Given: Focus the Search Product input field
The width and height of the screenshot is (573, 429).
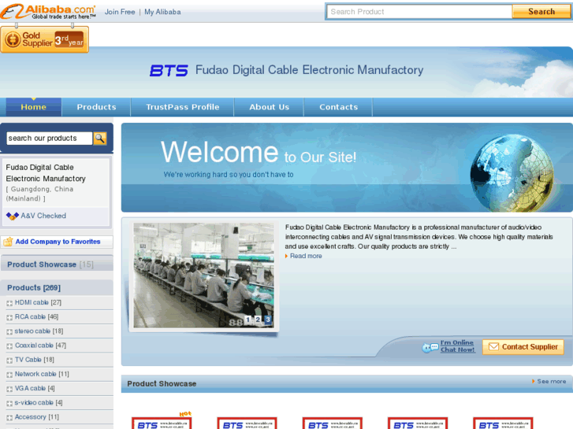Looking at the screenshot, I should (419, 12).
